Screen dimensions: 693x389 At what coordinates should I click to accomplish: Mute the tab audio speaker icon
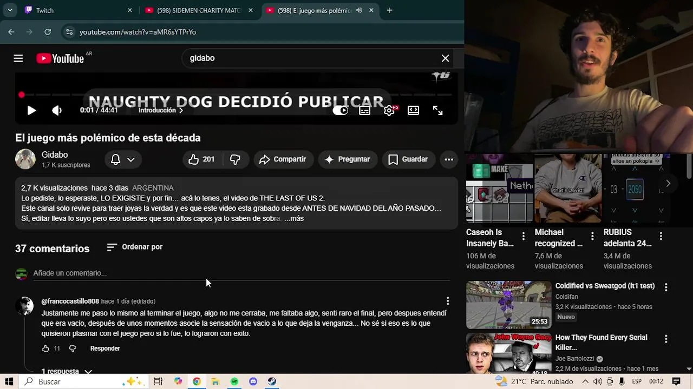[359, 10]
